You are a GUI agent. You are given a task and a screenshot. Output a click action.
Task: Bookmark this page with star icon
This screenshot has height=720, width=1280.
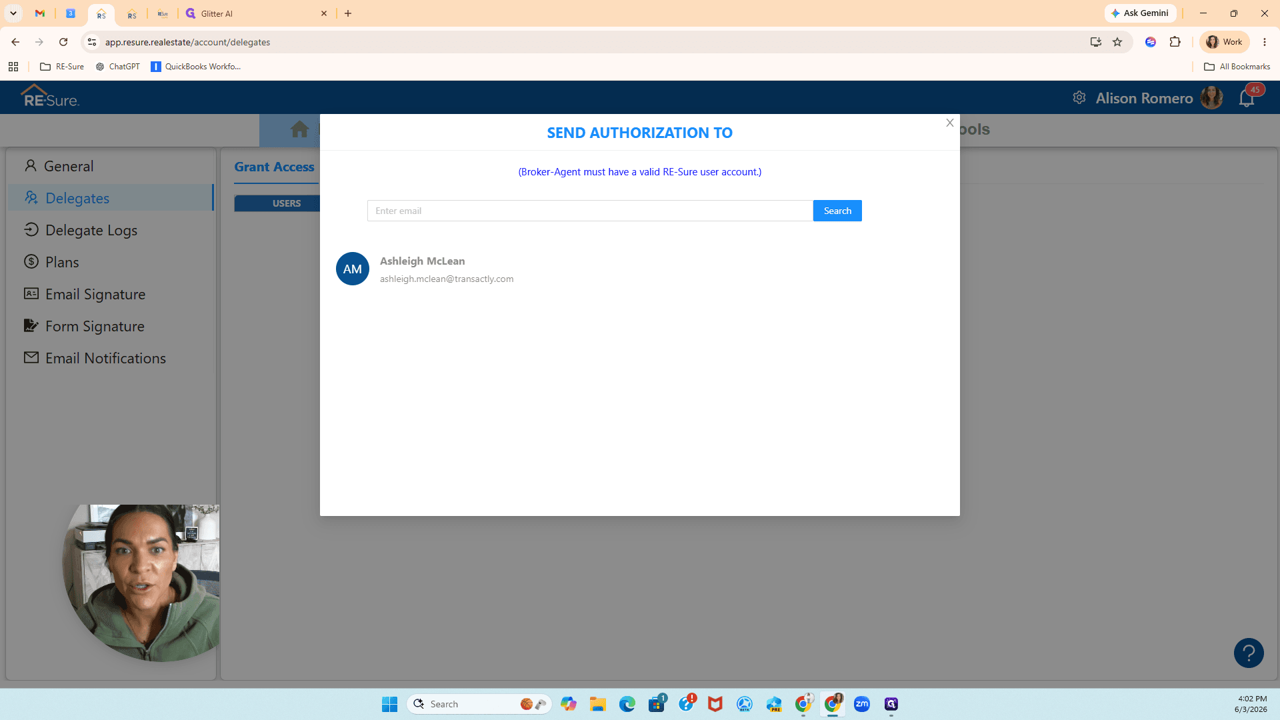[x=1117, y=42]
